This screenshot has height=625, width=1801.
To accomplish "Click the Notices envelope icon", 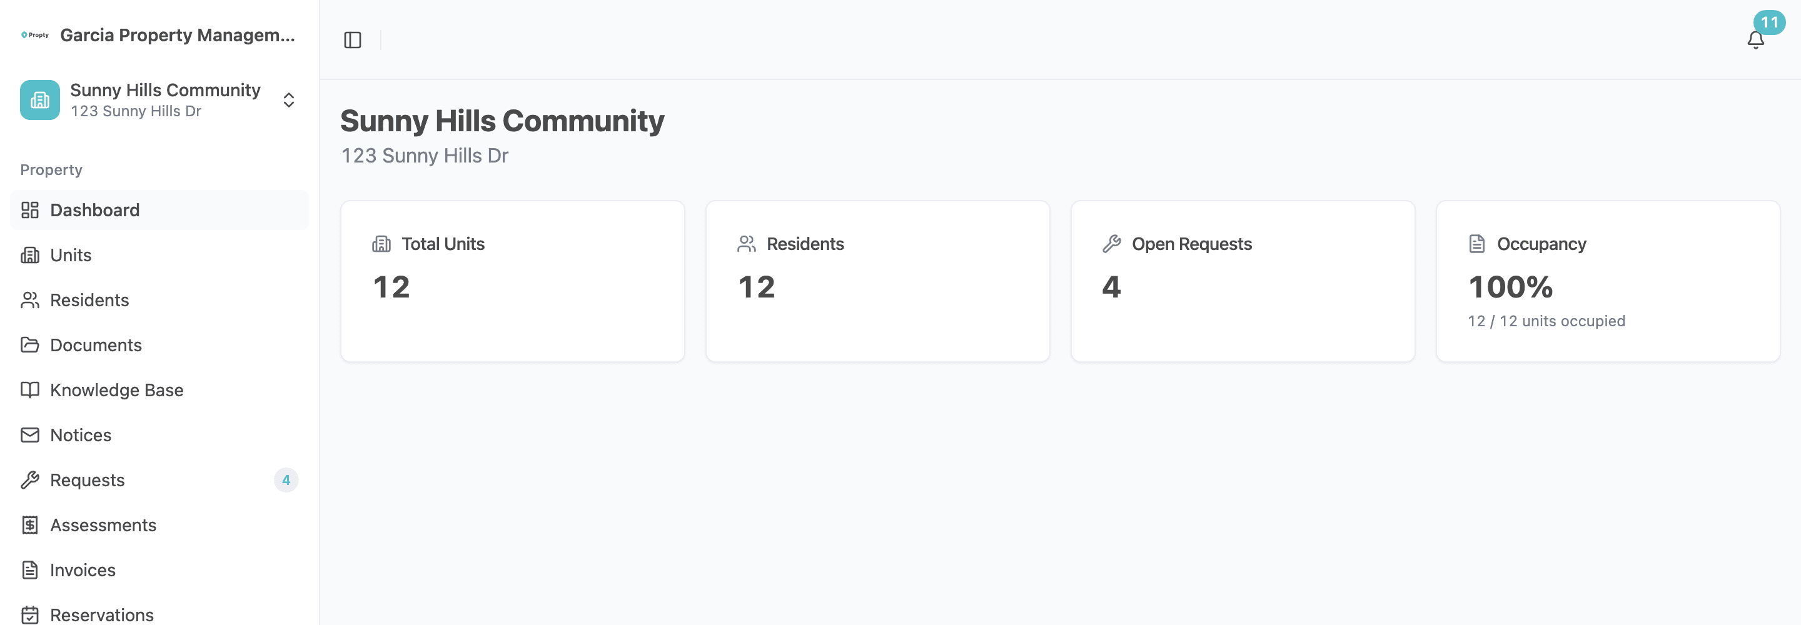I will pos(30,434).
